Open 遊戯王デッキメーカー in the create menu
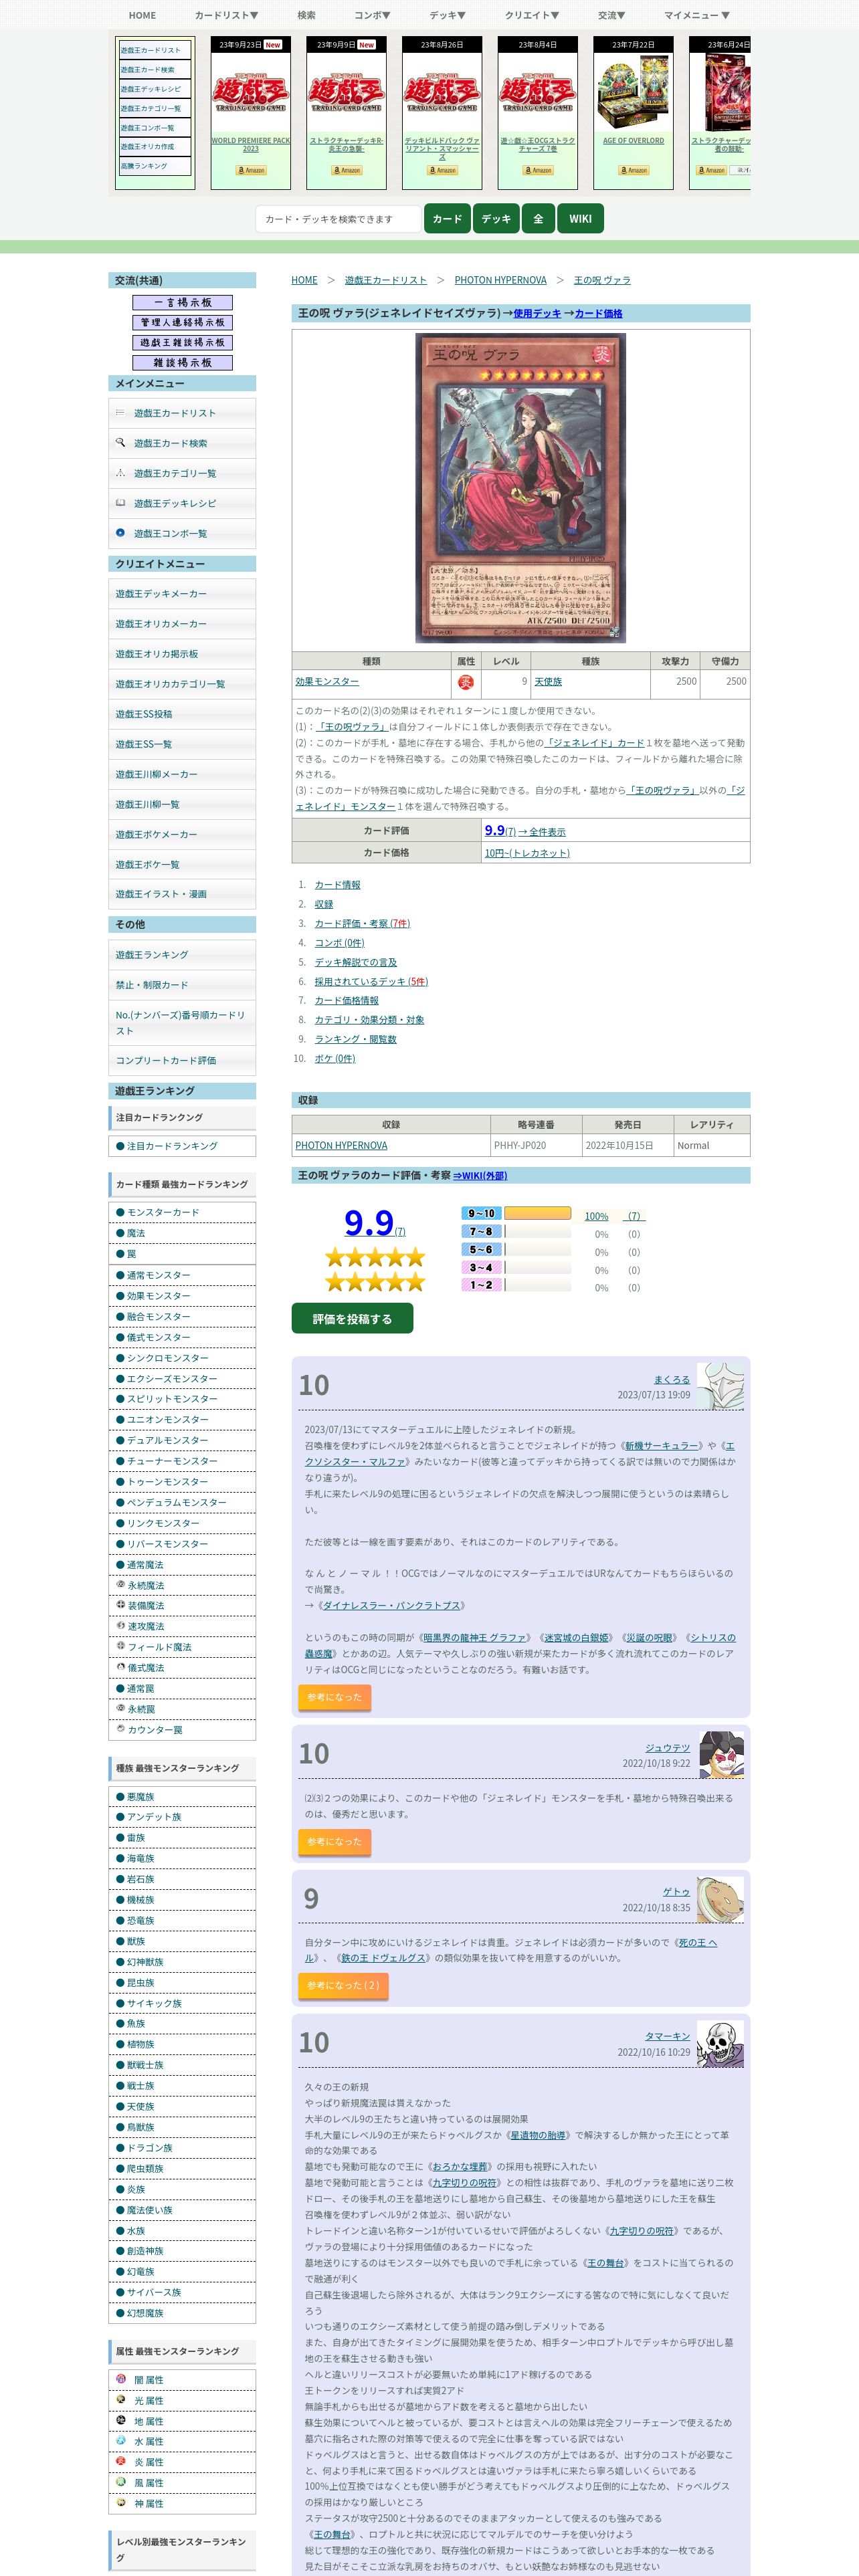This screenshot has width=859, height=2576. click(x=182, y=594)
